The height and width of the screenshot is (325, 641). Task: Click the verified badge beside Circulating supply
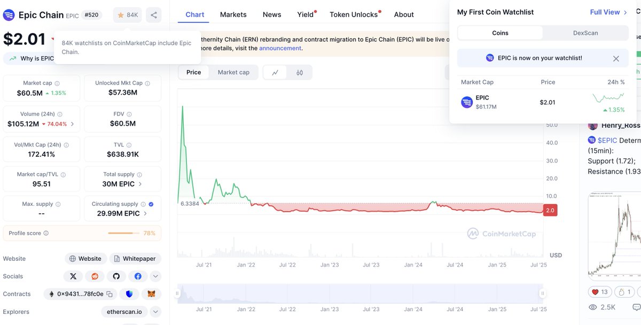coord(151,204)
